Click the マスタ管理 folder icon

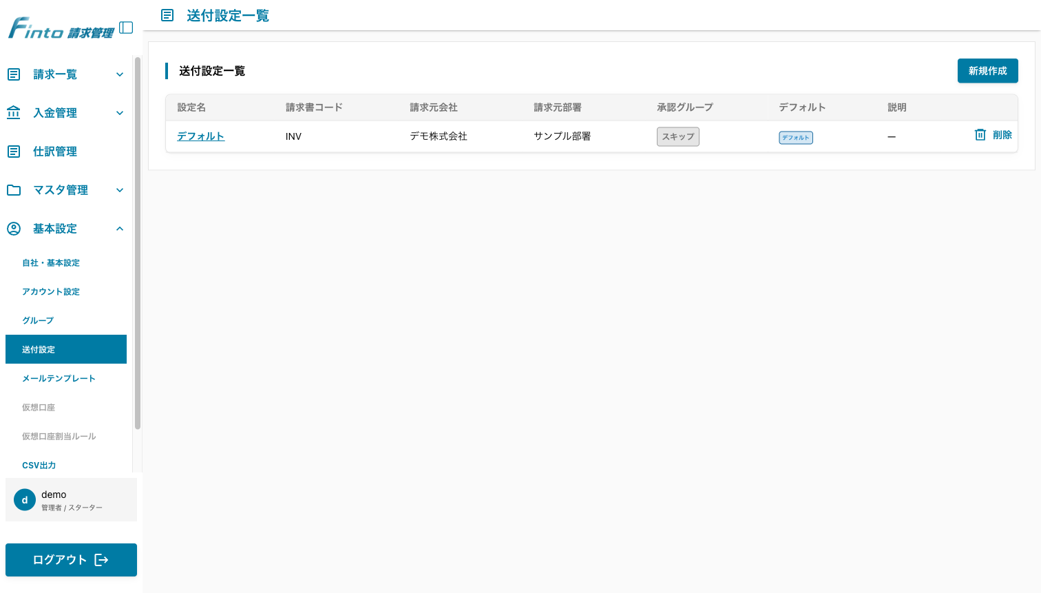tap(14, 190)
